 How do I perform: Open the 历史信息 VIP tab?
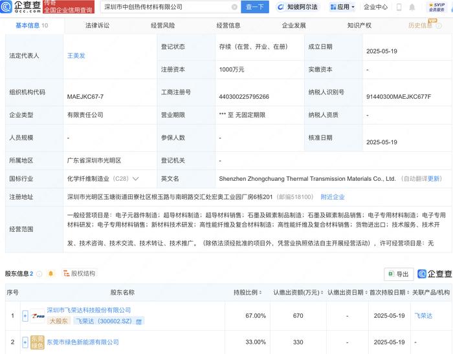[x=421, y=26]
